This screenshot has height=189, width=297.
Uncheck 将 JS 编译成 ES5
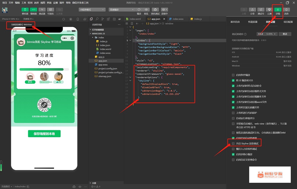tap(233, 80)
